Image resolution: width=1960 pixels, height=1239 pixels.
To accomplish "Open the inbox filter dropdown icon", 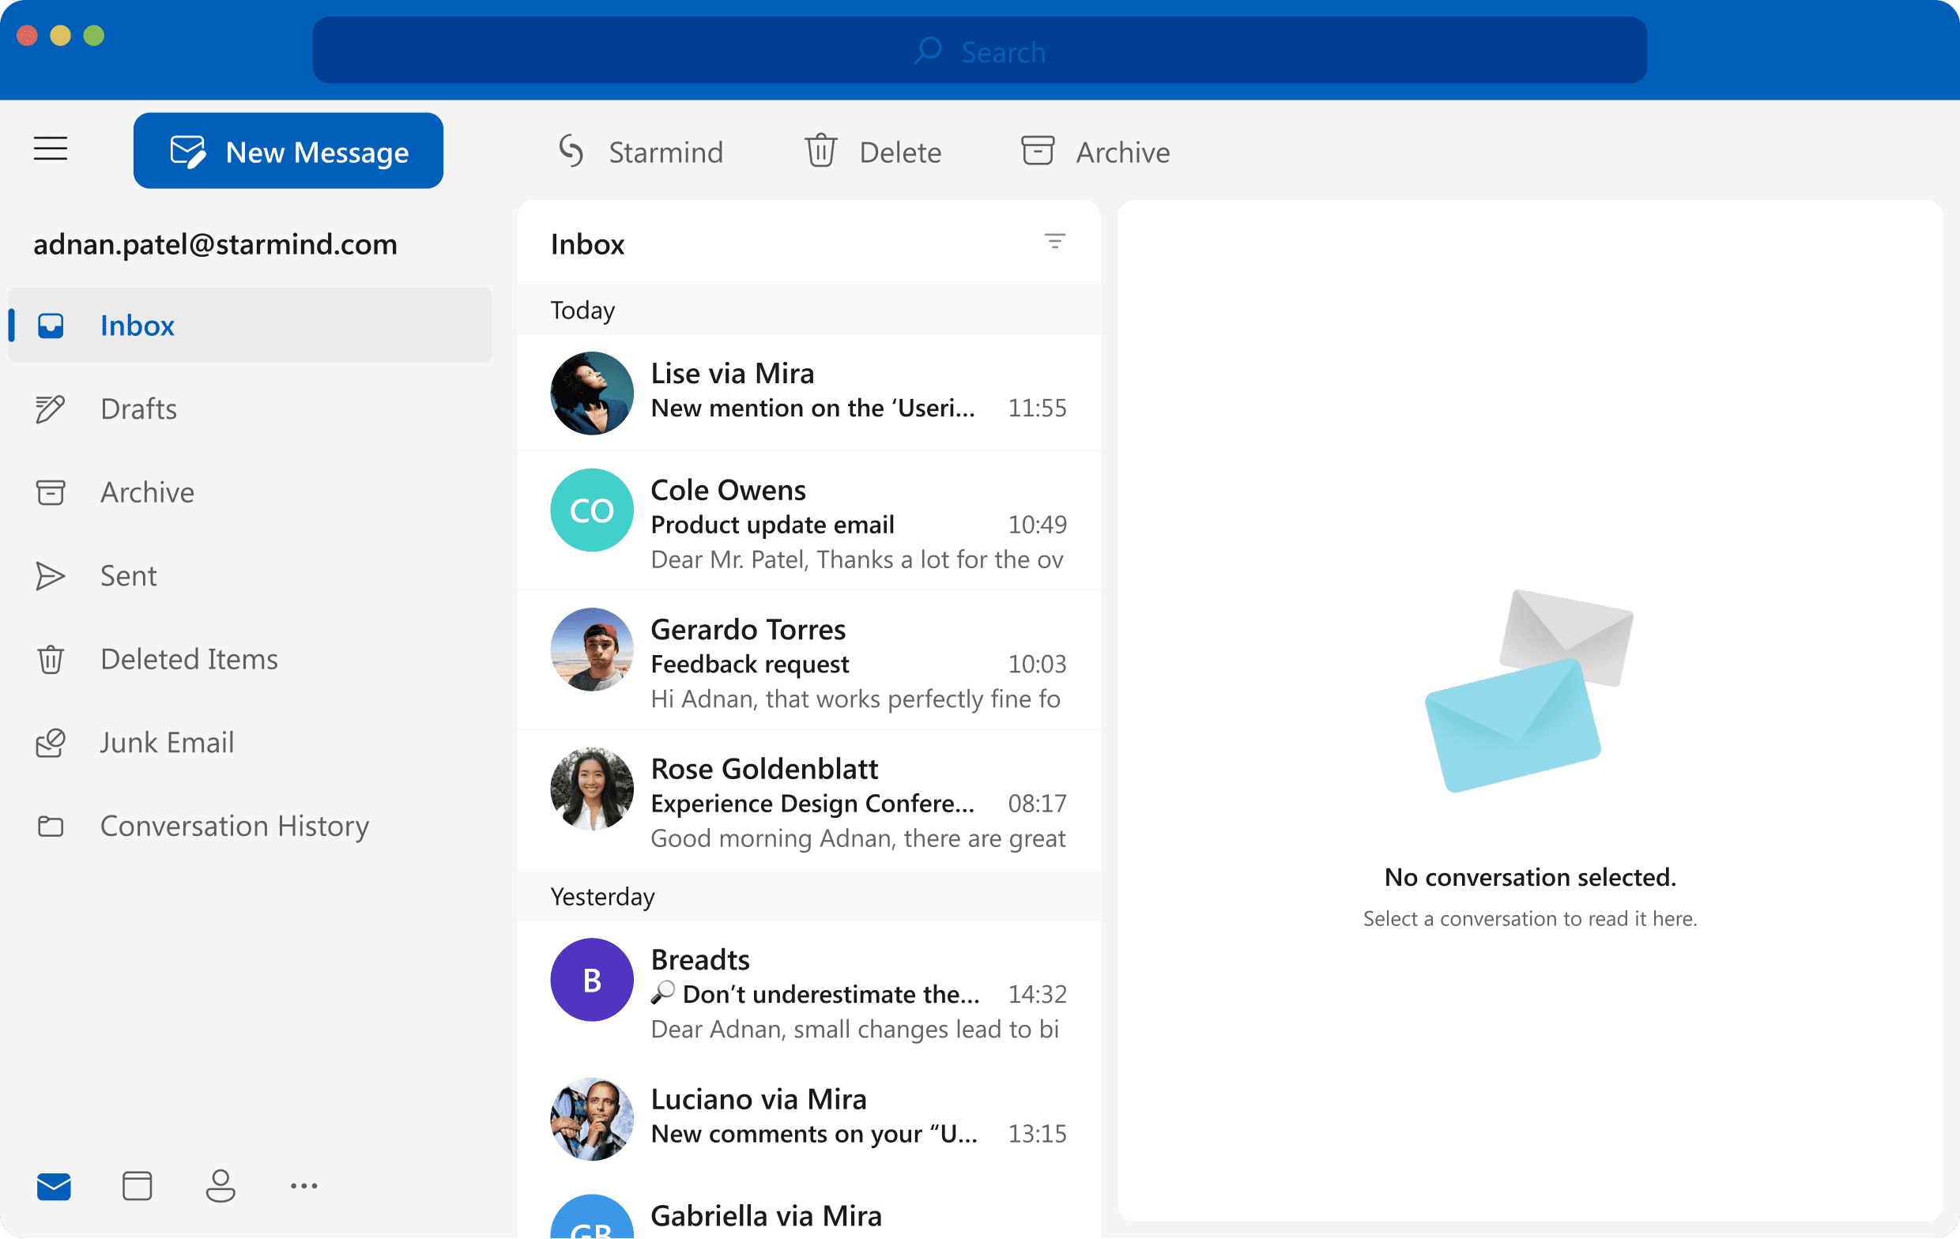I will [x=1054, y=242].
